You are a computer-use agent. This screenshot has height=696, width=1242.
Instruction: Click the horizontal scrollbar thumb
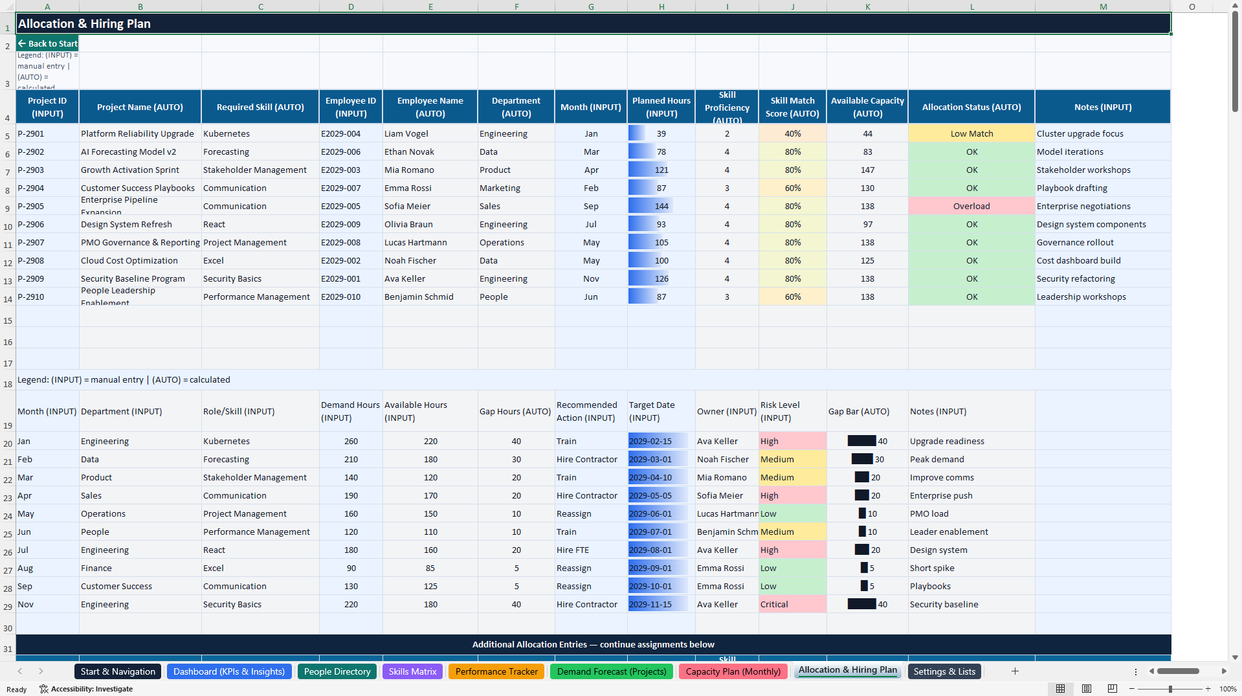pos(1178,671)
